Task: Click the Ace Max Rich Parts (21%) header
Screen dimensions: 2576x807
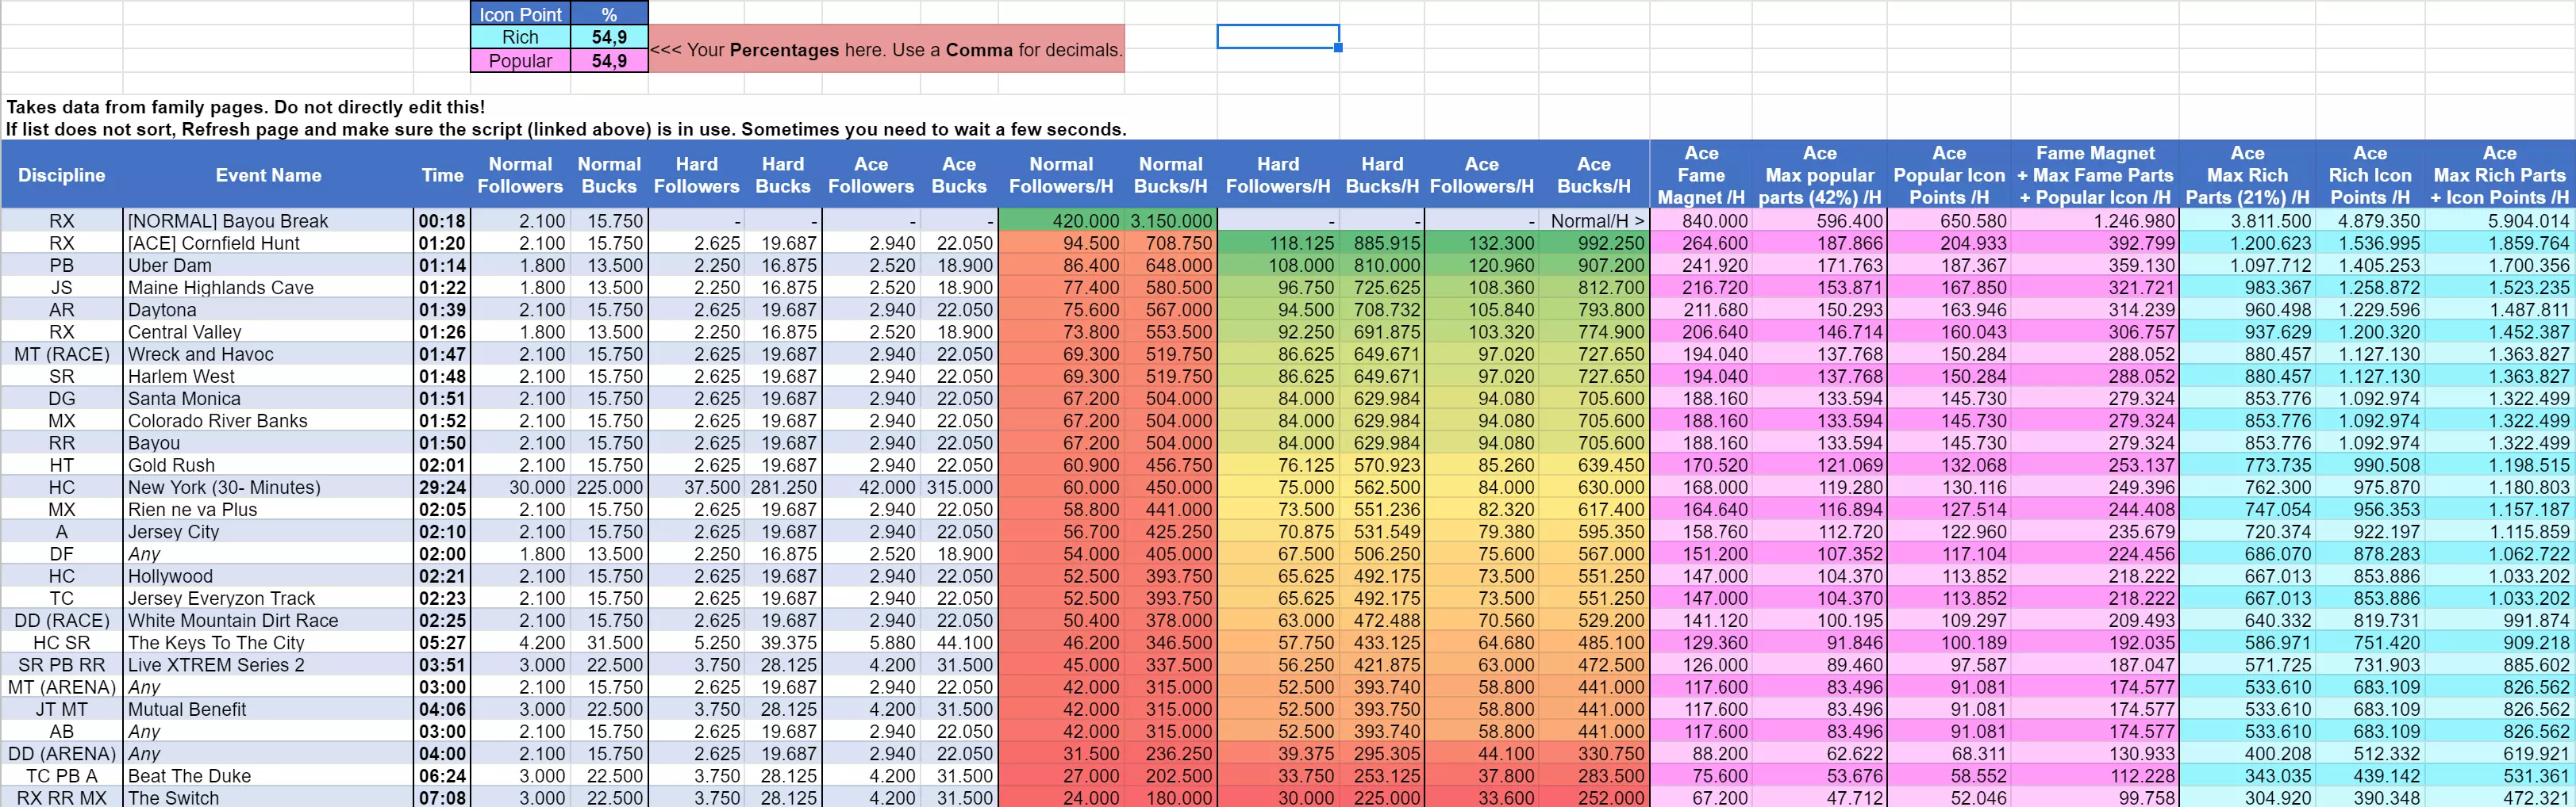Action: tap(2246, 174)
